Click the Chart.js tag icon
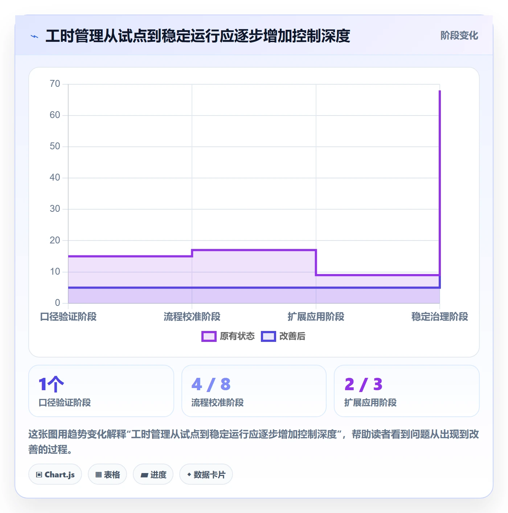Viewport: 508px width, 513px height. [x=39, y=474]
